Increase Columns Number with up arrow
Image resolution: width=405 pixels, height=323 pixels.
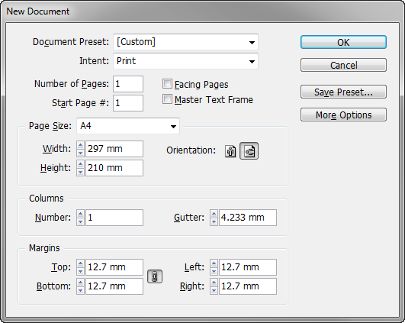click(80, 214)
